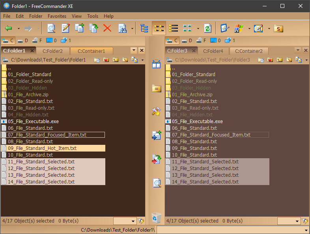Switch to the C:Folder2 tab
The height and width of the screenshot is (234, 310).
click(x=52, y=51)
